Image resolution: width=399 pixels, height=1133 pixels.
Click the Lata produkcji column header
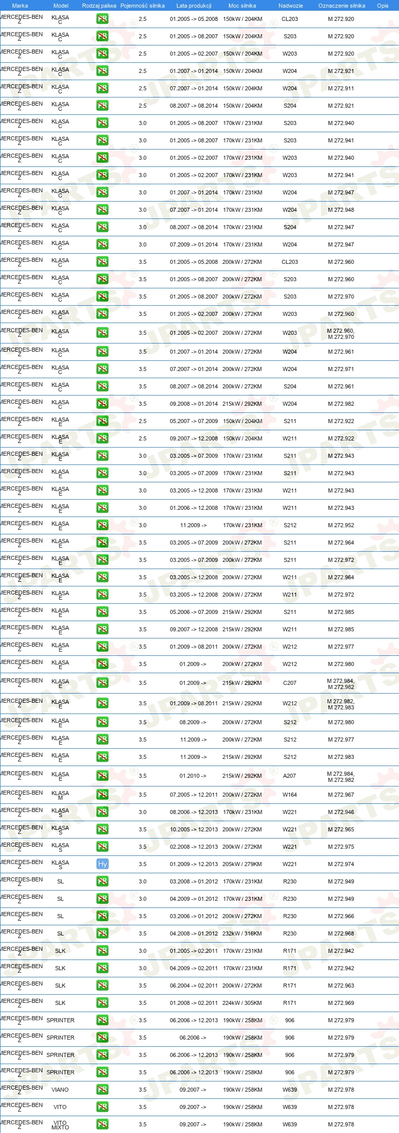pos(194,6)
